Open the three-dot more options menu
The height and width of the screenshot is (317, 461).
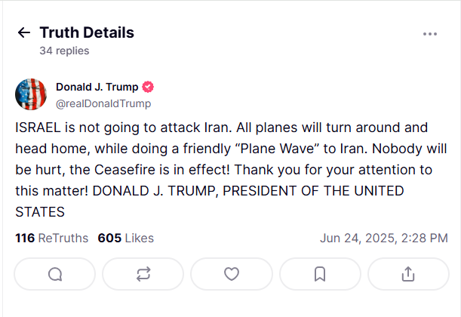pyautogui.click(x=430, y=34)
